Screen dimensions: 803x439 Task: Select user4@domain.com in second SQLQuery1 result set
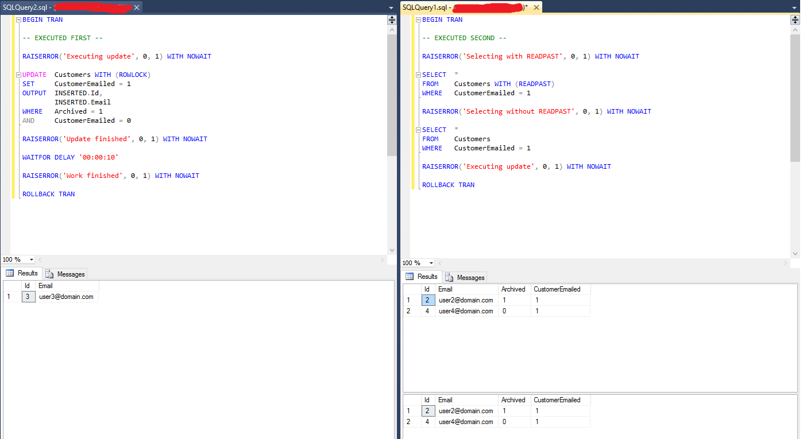coord(466,422)
